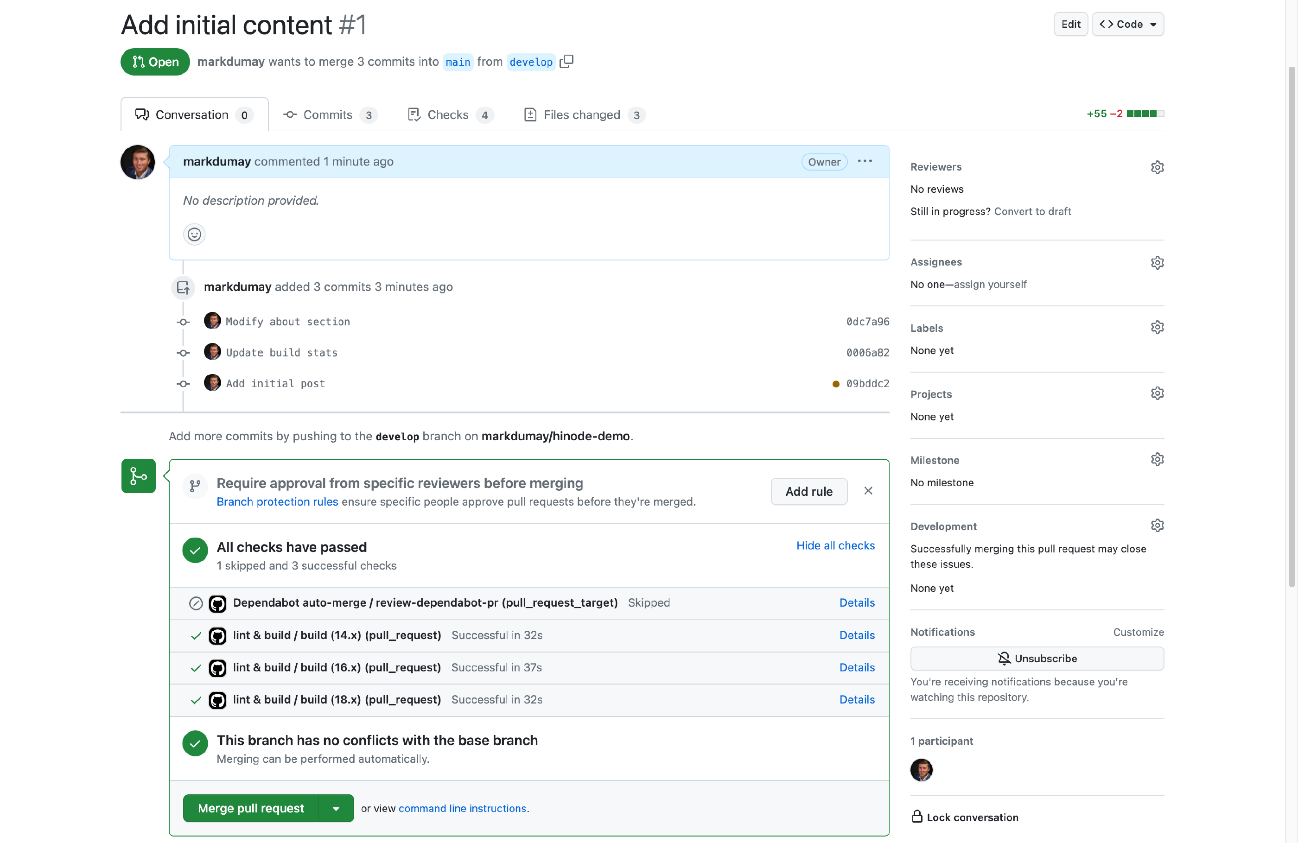Open Labels settings gear
The image size is (1298, 843).
pos(1157,327)
